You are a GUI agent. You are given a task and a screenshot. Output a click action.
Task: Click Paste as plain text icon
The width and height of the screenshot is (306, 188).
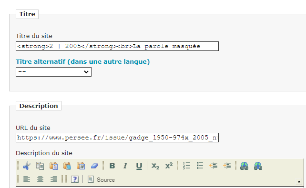coord(67,166)
